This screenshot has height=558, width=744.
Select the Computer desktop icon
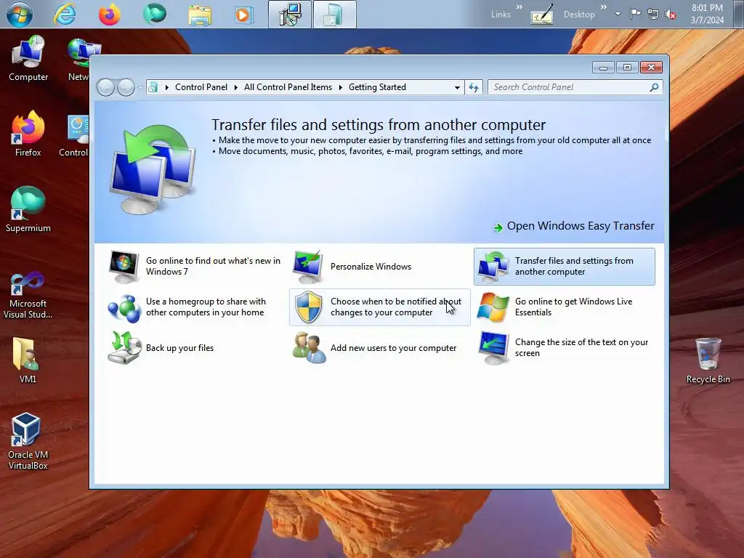[x=28, y=60]
